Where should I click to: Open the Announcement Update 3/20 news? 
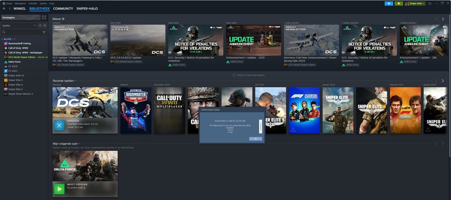pos(253,40)
